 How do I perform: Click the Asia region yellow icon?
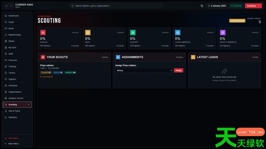(88, 33)
